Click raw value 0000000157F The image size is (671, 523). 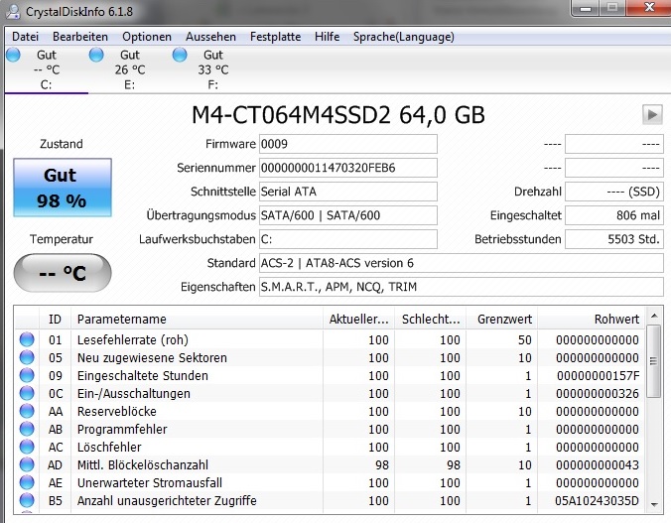[x=598, y=376]
